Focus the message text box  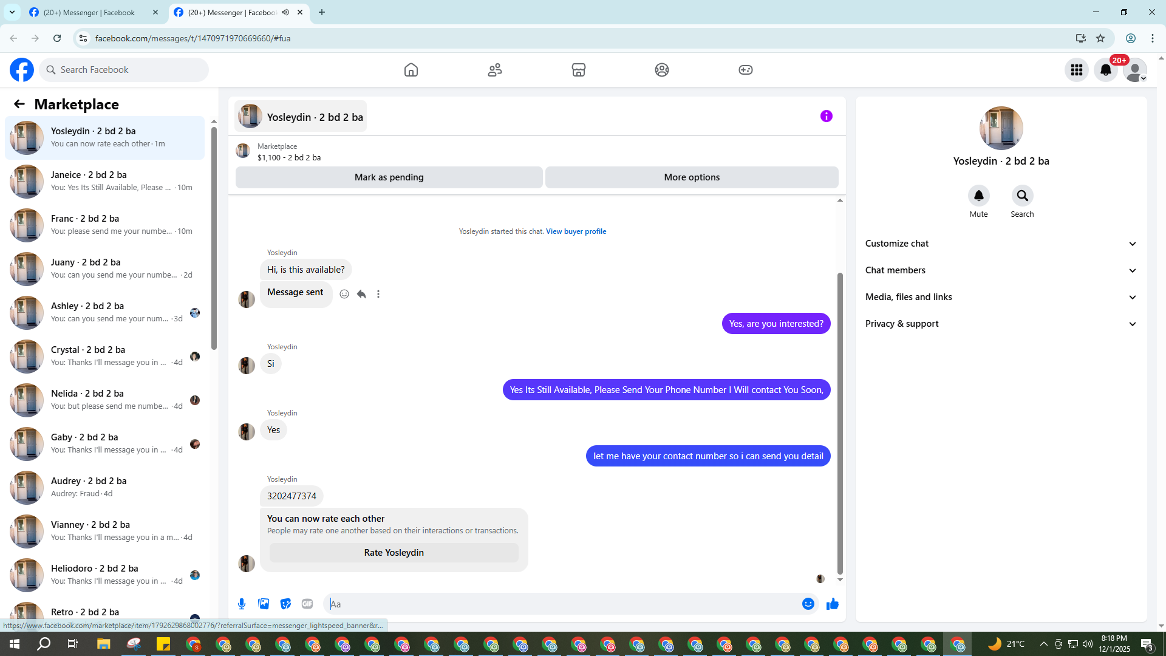point(562,604)
